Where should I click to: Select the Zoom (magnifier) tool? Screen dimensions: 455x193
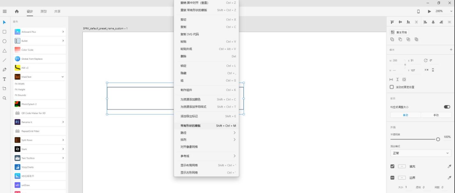point(4,98)
